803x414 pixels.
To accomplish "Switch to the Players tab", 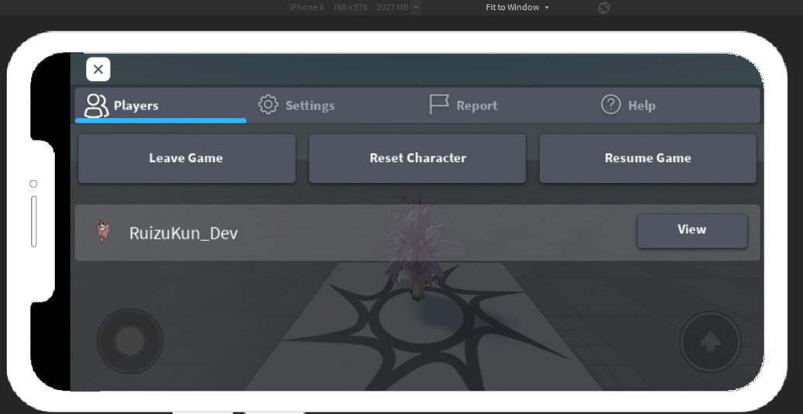I will tap(161, 105).
